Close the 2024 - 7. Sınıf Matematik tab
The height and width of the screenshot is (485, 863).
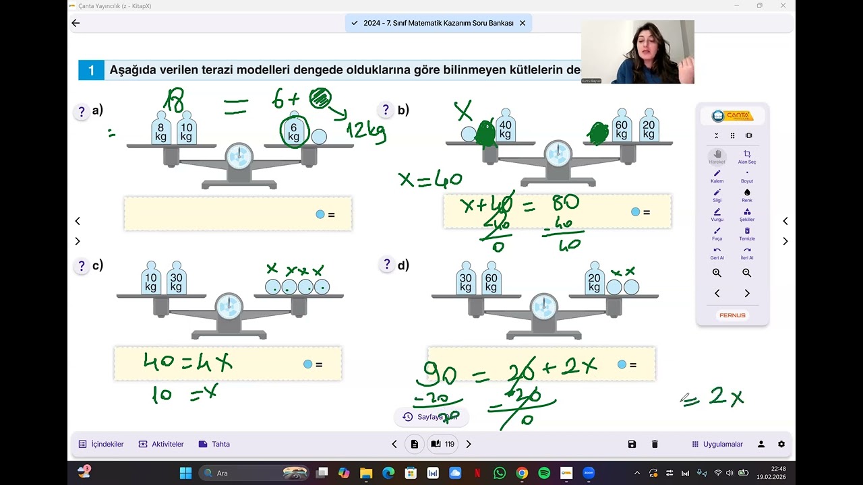523,23
